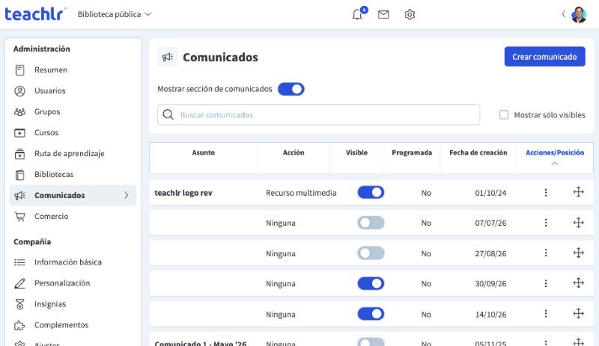The height and width of the screenshot is (346, 599).
Task: Open the teachlr logo rev comunicado
Action: click(183, 193)
